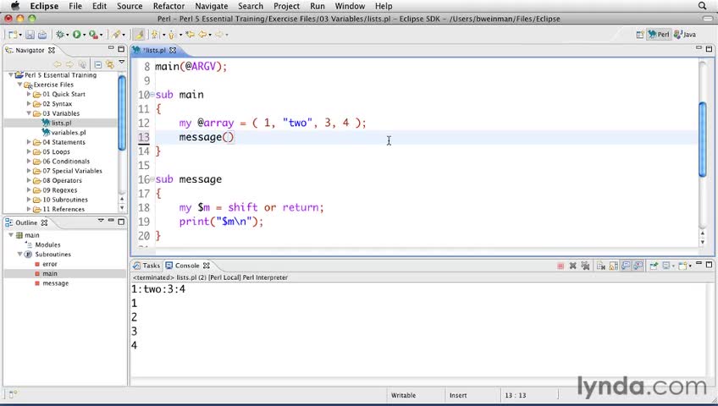This screenshot has width=718, height=406.
Task: Expand the 01 Quick Start folder
Action: (29, 94)
